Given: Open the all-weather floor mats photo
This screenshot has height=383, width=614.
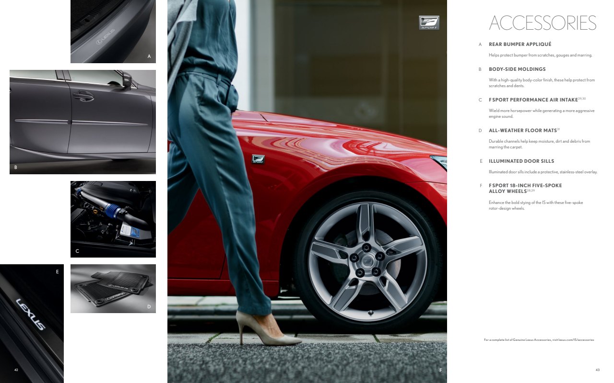Looking at the screenshot, I should pos(113,289).
